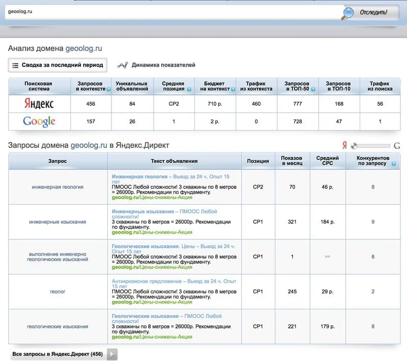Image resolution: width=407 pixels, height=363 pixels.
Task: Open the query link геологические изыскания
Action: coord(57,326)
